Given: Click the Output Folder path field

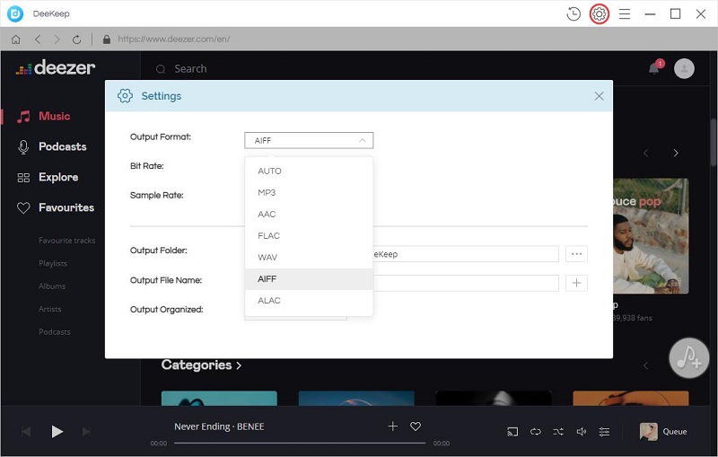Looking at the screenshot, I should pos(466,254).
